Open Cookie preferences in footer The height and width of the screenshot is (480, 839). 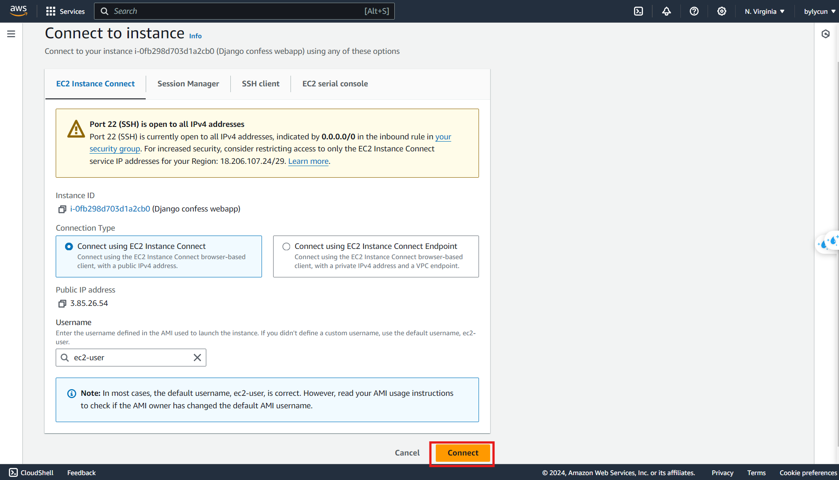[x=808, y=472]
